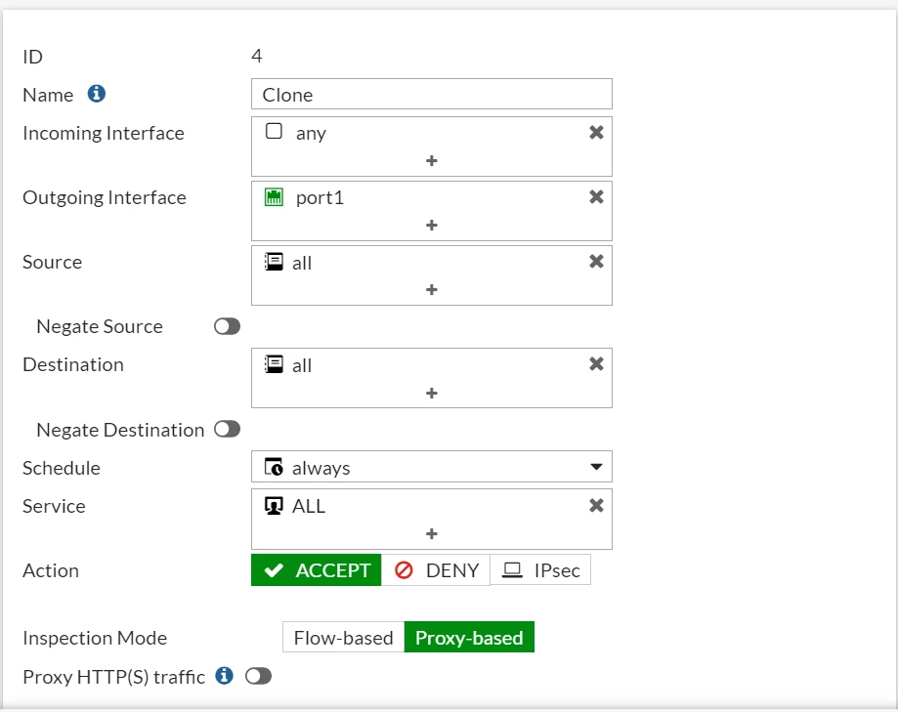Enable Proxy HTTP(S) traffic toggle
898x712 pixels.
pyautogui.click(x=258, y=676)
